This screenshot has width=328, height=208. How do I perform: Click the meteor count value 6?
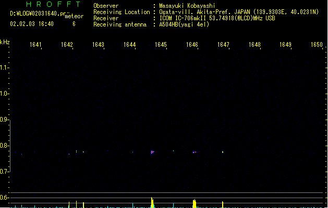point(74,24)
